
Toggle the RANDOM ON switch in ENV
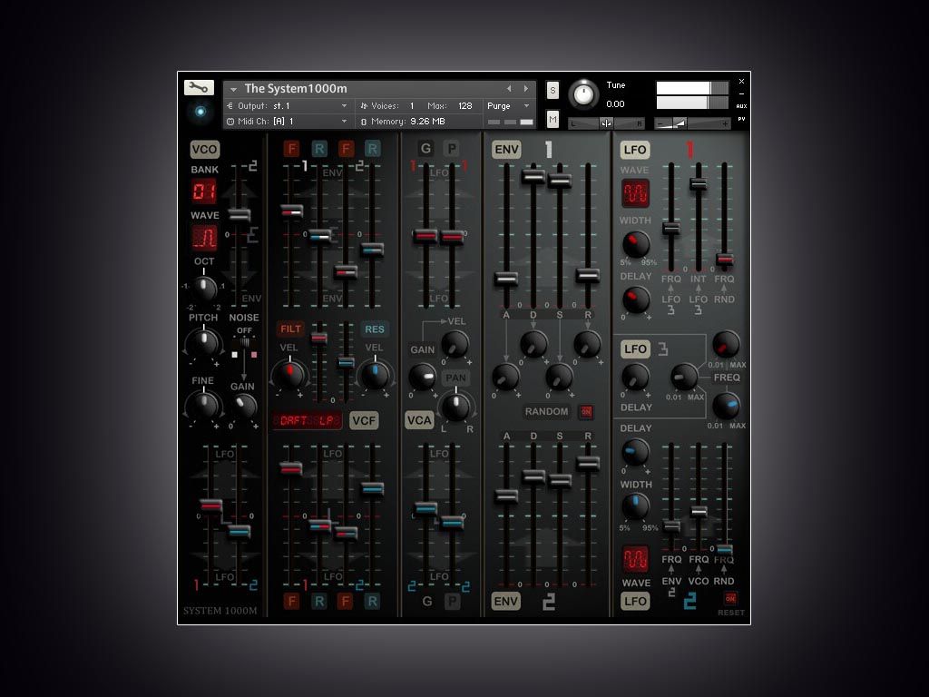click(x=586, y=411)
